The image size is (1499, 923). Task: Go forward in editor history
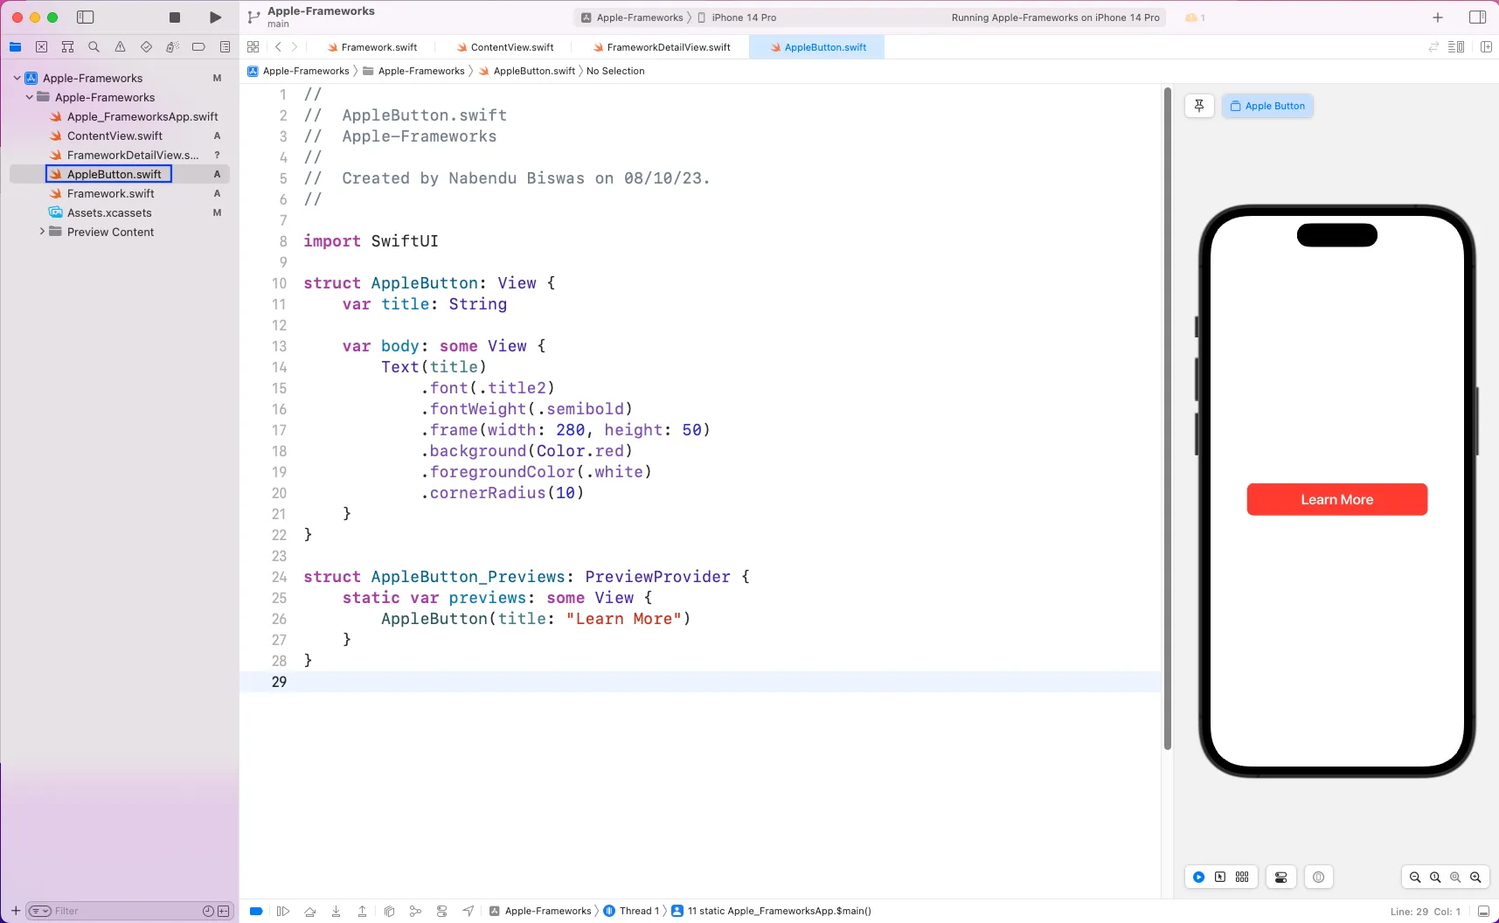pos(295,47)
